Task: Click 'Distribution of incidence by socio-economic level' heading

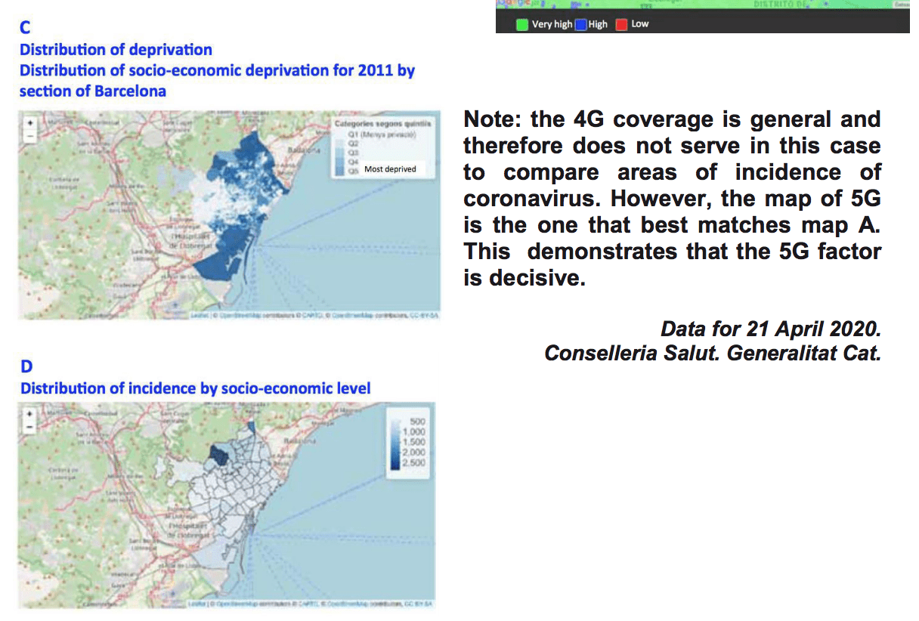Action: point(195,388)
